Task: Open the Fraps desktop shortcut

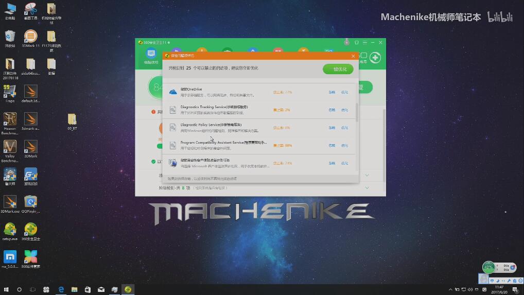Action: (x=10, y=94)
